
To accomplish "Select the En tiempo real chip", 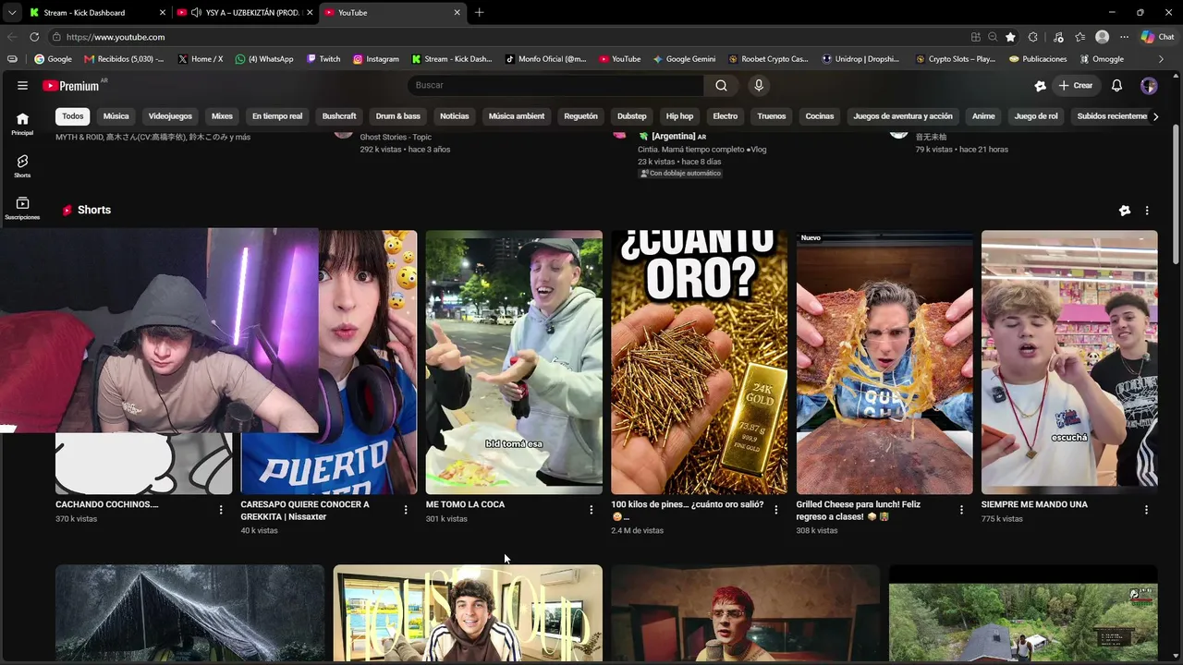I will (x=277, y=116).
